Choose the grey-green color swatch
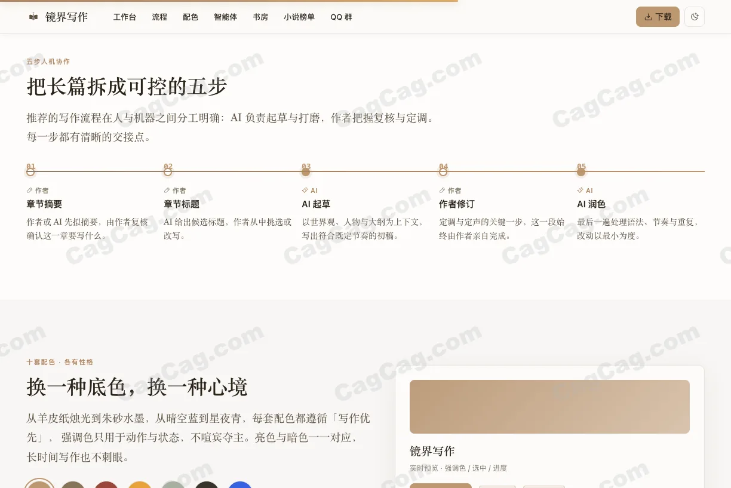Screen dimensions: 731x488 coord(173,484)
